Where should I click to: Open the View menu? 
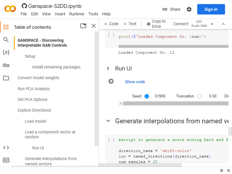46,14
